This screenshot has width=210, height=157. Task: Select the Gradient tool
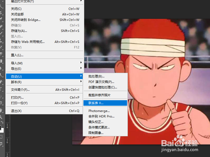pos(1,61)
